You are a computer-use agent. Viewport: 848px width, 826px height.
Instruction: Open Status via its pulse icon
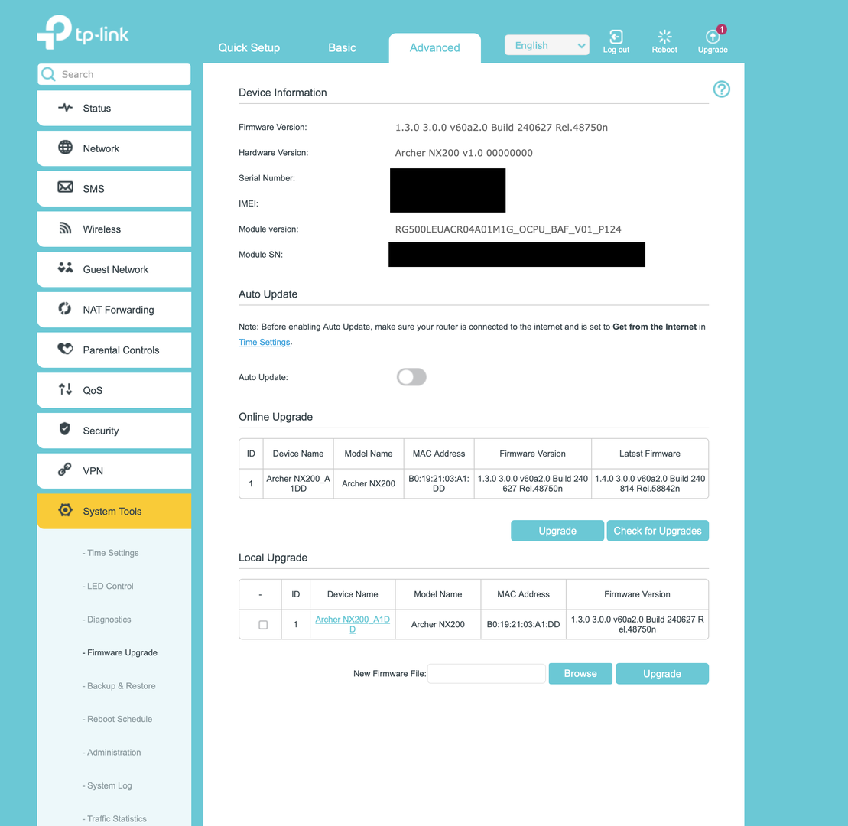(66, 108)
